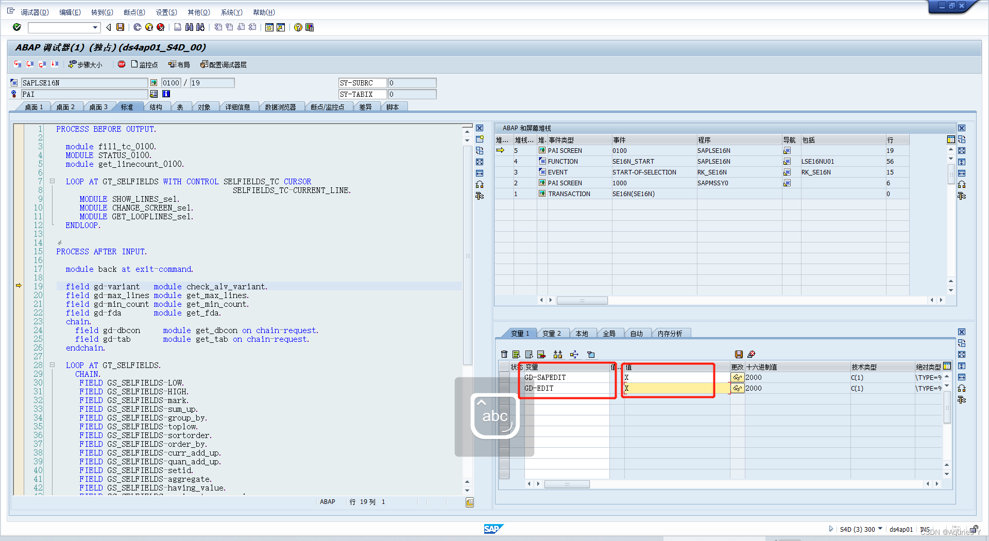Click the Find next binoculars icon
Screen dimensions: 989x541
(200, 27)
